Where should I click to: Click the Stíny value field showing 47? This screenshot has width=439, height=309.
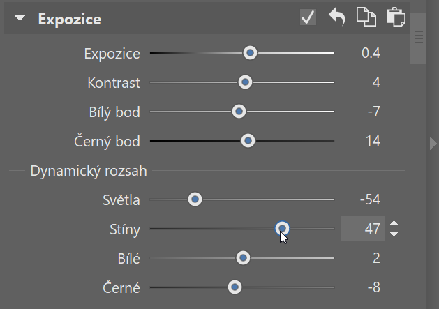point(363,229)
